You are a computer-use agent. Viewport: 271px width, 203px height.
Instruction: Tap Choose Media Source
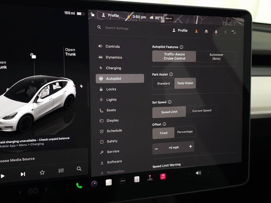coord(17,160)
